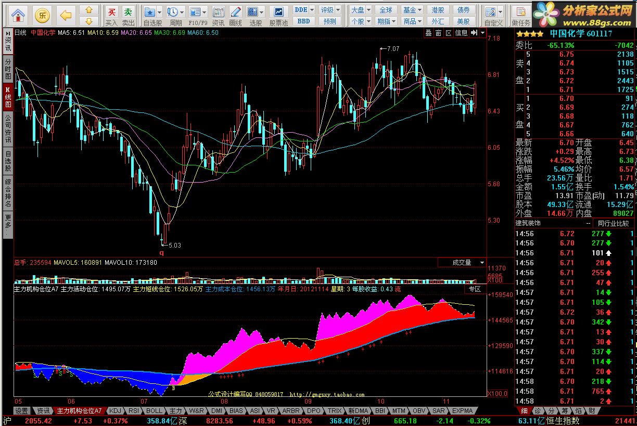The image size is (637, 426).
Task: Click the round 乐 coin icon
Action: point(43,15)
